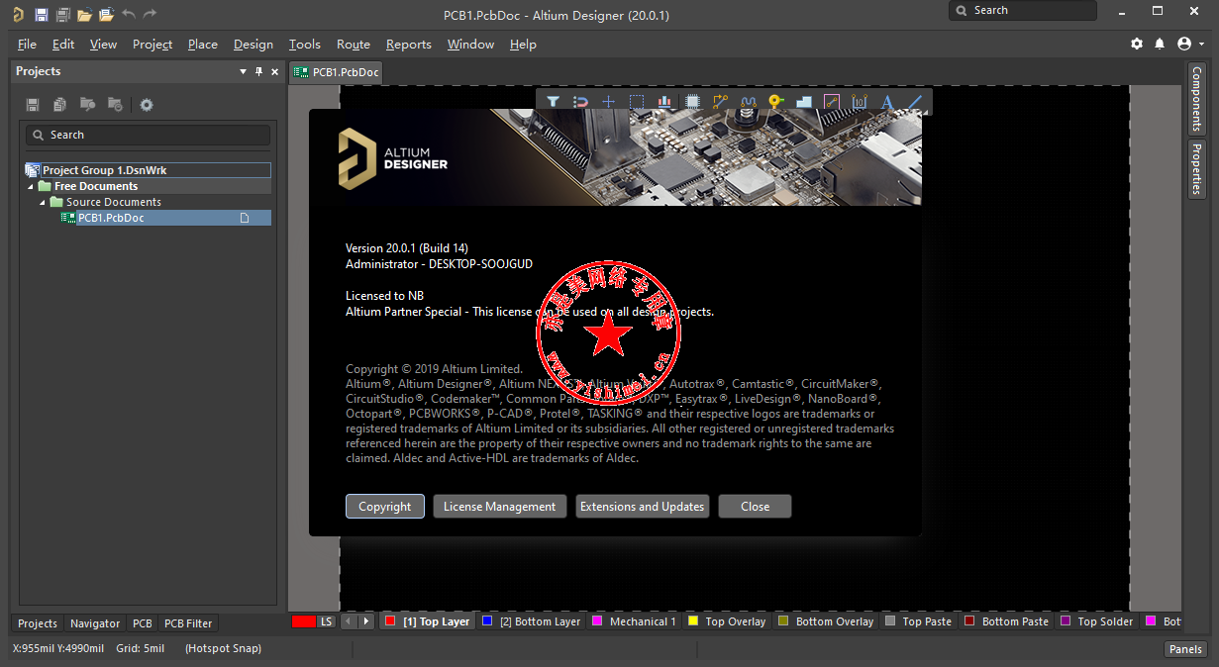Click the magenta Mechanical 1 color swatch
Screen dimensions: 1219x667
point(597,621)
